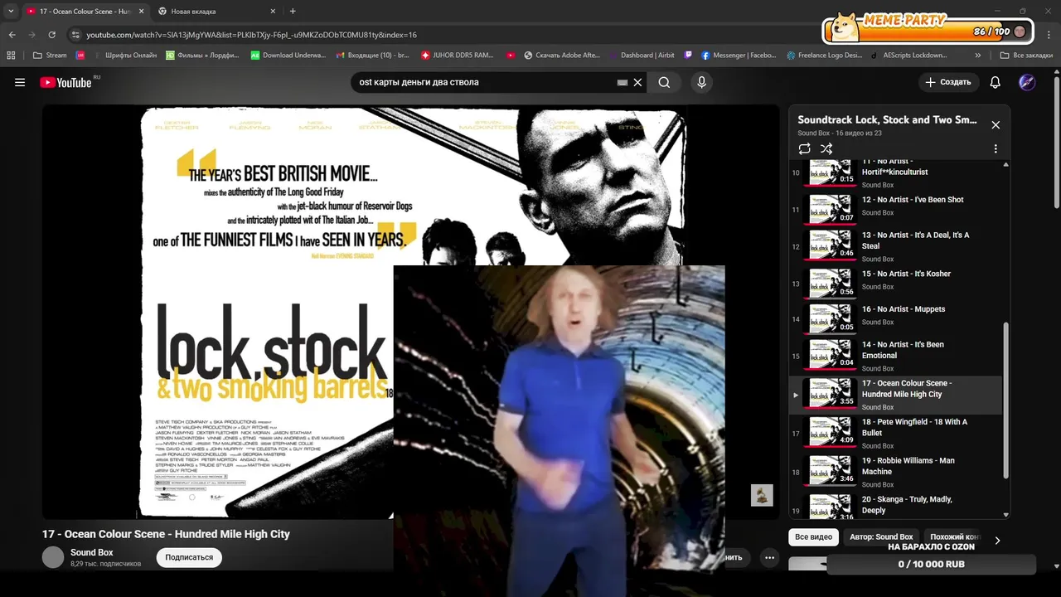Reload the page in the browser toolbar

tap(51, 35)
